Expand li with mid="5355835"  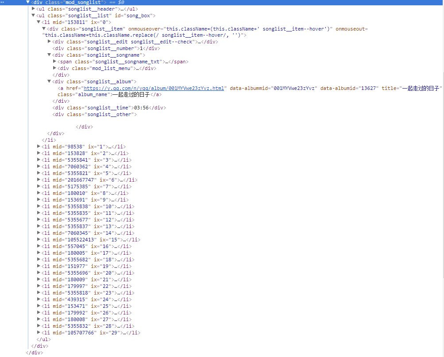pos(39,213)
